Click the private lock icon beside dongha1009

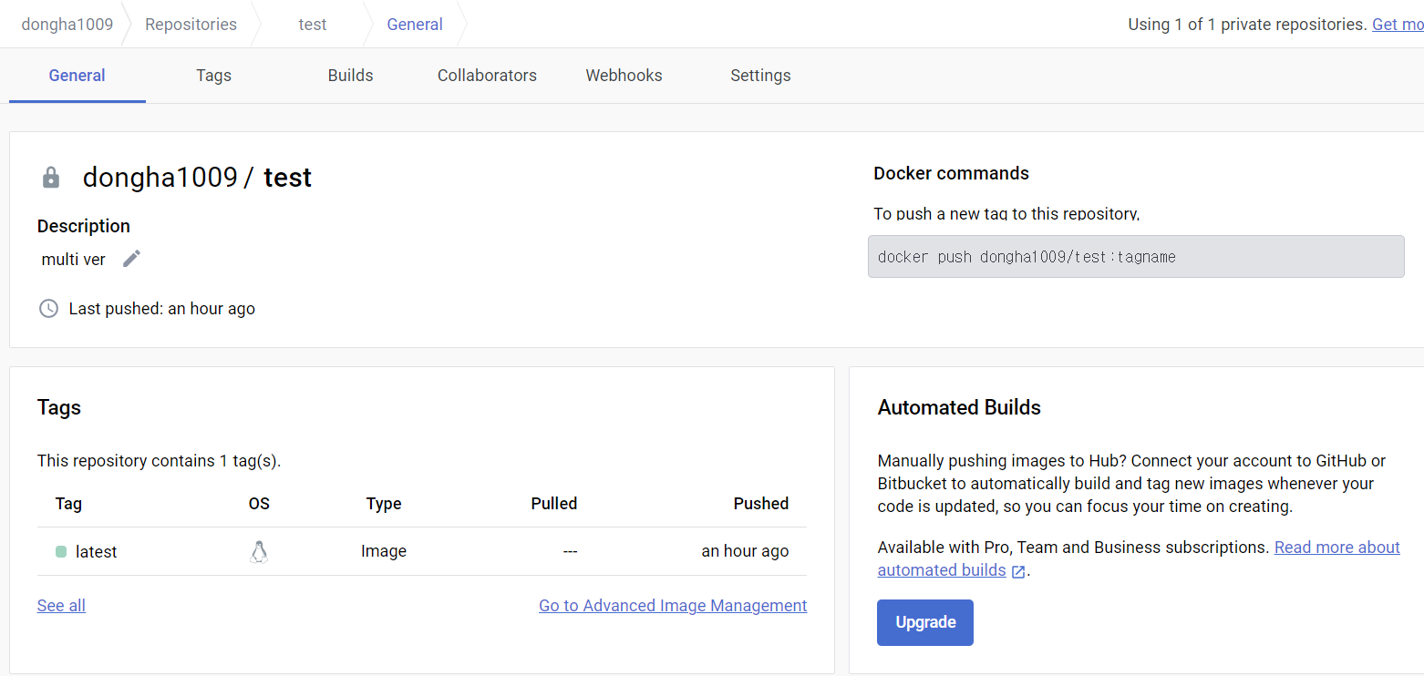pyautogui.click(x=51, y=177)
